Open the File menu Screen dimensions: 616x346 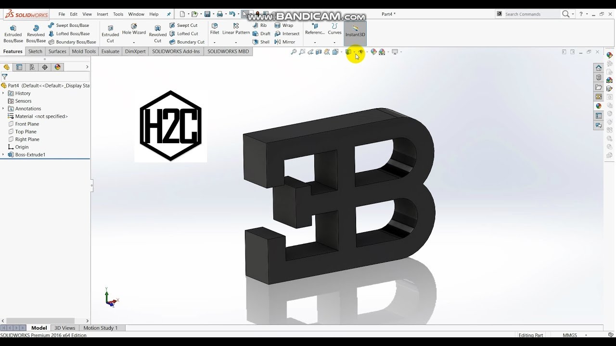click(x=62, y=14)
